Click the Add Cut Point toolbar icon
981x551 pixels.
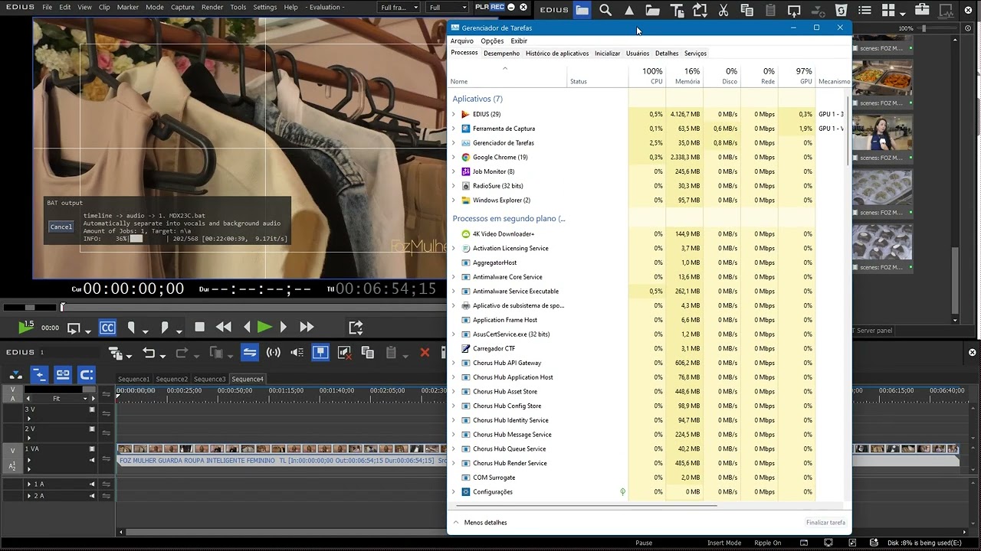[320, 352]
